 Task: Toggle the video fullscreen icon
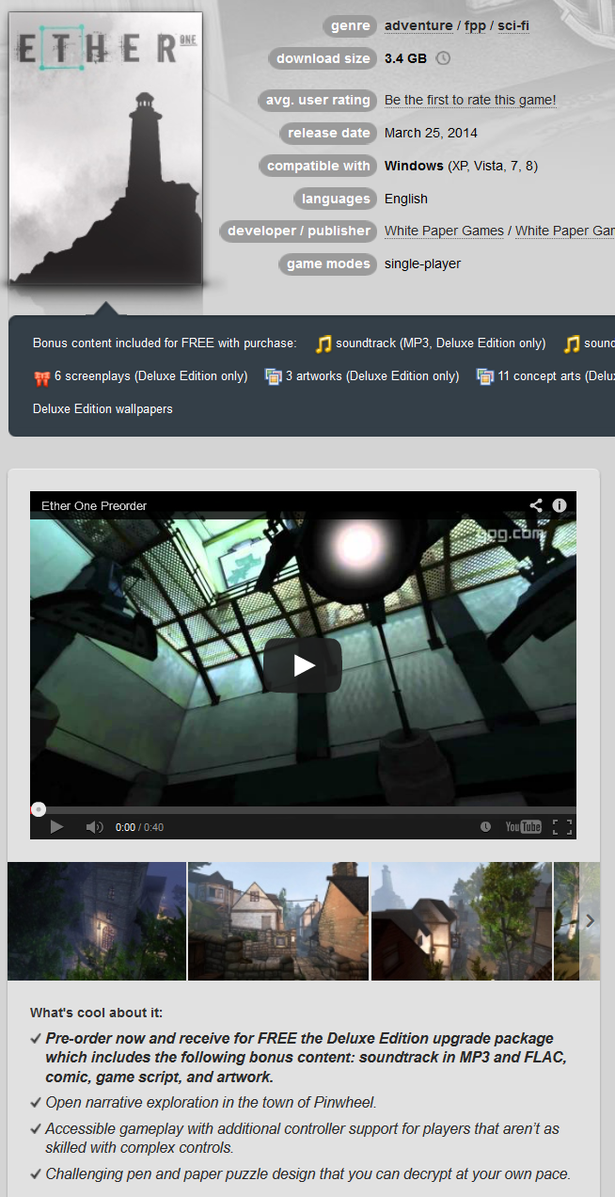tap(562, 827)
